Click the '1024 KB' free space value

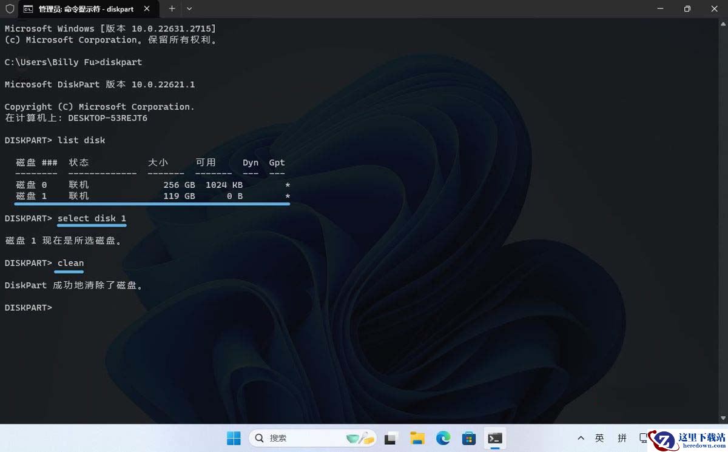[224, 185]
